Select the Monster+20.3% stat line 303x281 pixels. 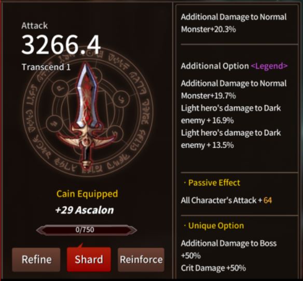209,30
